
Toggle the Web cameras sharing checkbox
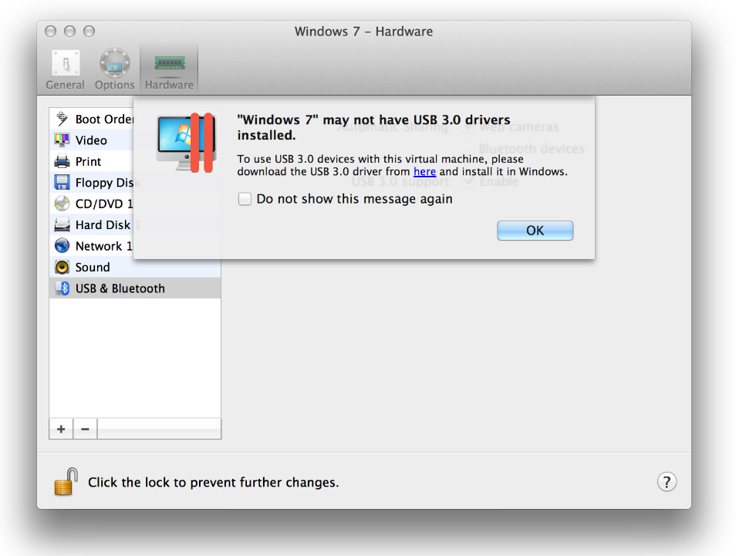point(468,126)
